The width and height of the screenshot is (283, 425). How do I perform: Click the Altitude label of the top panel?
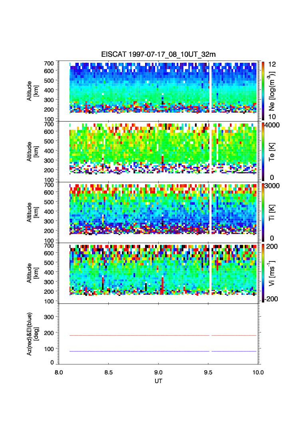pos(33,90)
